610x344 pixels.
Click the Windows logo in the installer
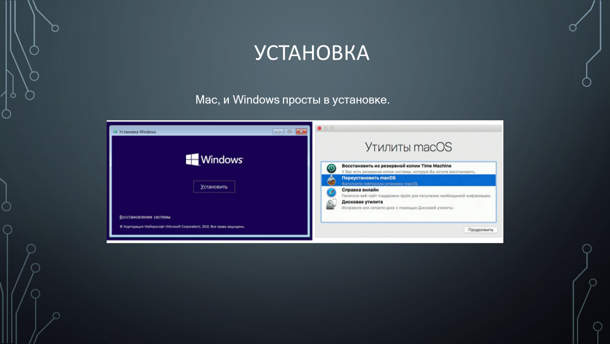click(214, 160)
